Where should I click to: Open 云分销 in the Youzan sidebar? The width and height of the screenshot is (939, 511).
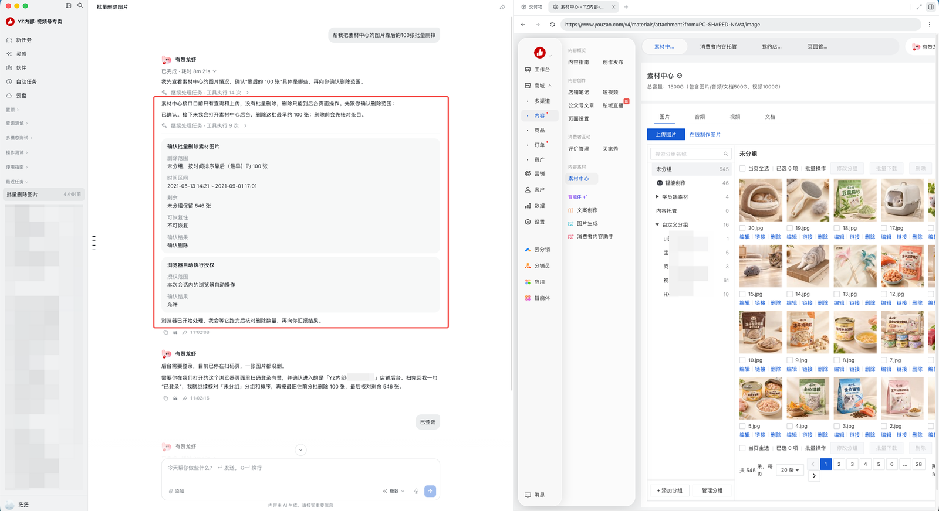pyautogui.click(x=538, y=250)
